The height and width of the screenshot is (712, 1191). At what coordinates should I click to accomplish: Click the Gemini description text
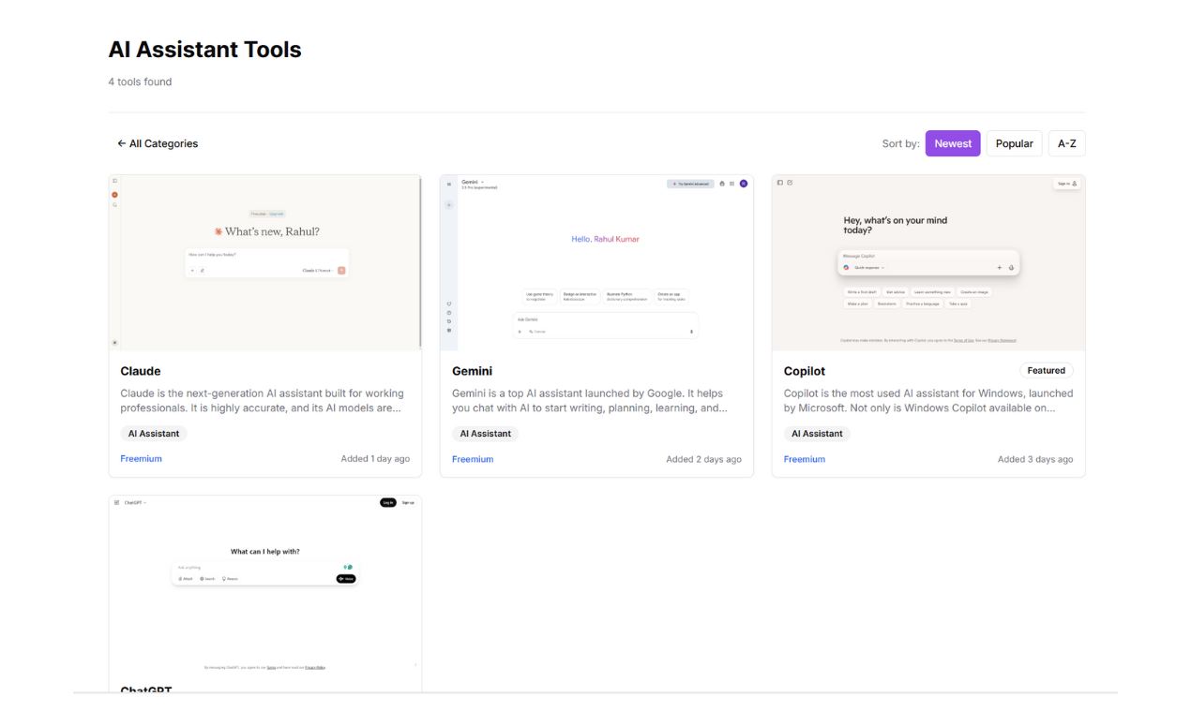point(590,401)
